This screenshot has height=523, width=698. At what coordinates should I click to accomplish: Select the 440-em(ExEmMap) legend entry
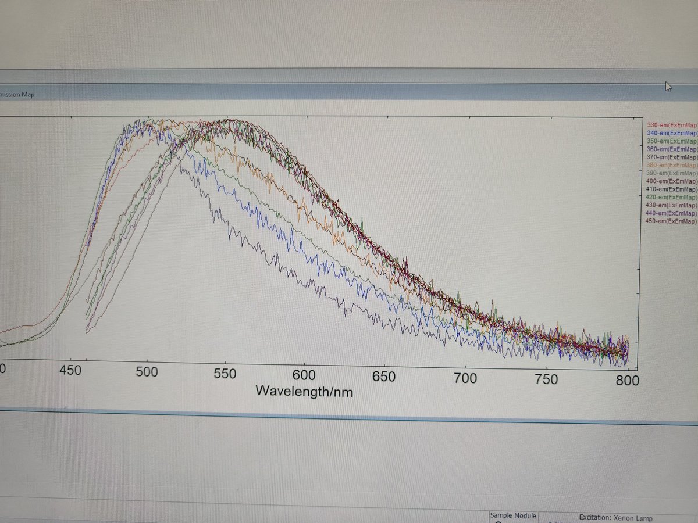(x=671, y=214)
